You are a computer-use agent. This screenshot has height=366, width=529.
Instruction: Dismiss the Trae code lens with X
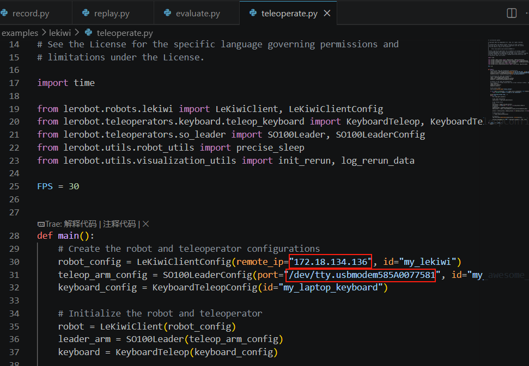[146, 224]
